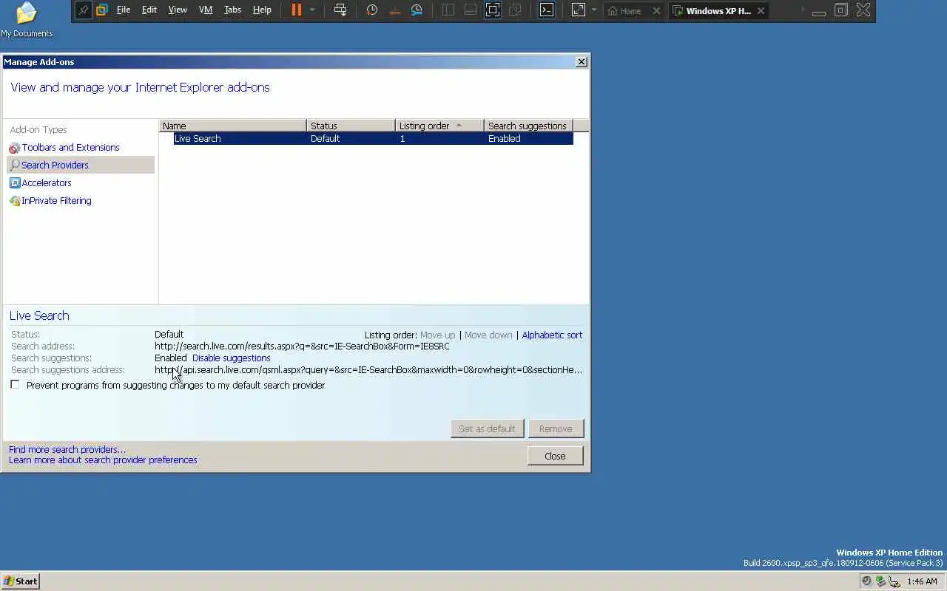This screenshot has width=947, height=591.
Task: Open the VMware Edit menu
Action: [x=149, y=10]
